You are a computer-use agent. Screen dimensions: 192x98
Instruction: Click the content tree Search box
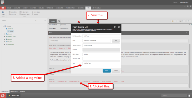pos(17,20)
